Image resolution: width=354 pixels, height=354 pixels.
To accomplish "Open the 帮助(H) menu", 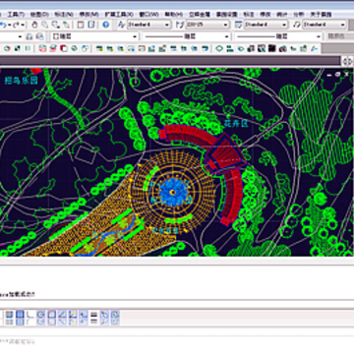I will point(173,15).
